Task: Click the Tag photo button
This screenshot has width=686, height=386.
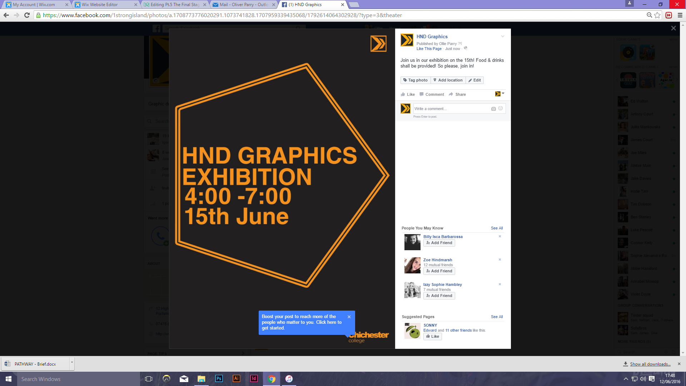Action: 416,80
